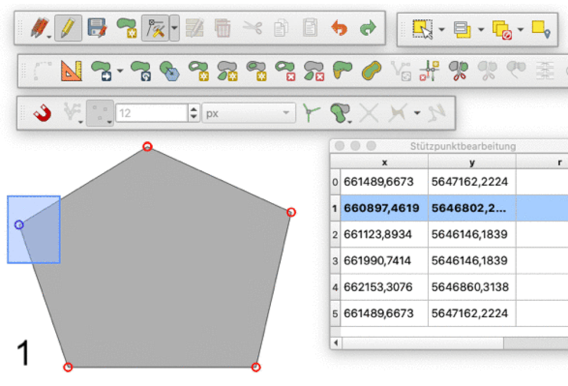Open the snapping unit px dropdown
Image resolution: width=568 pixels, height=386 pixels.
pyautogui.click(x=249, y=114)
